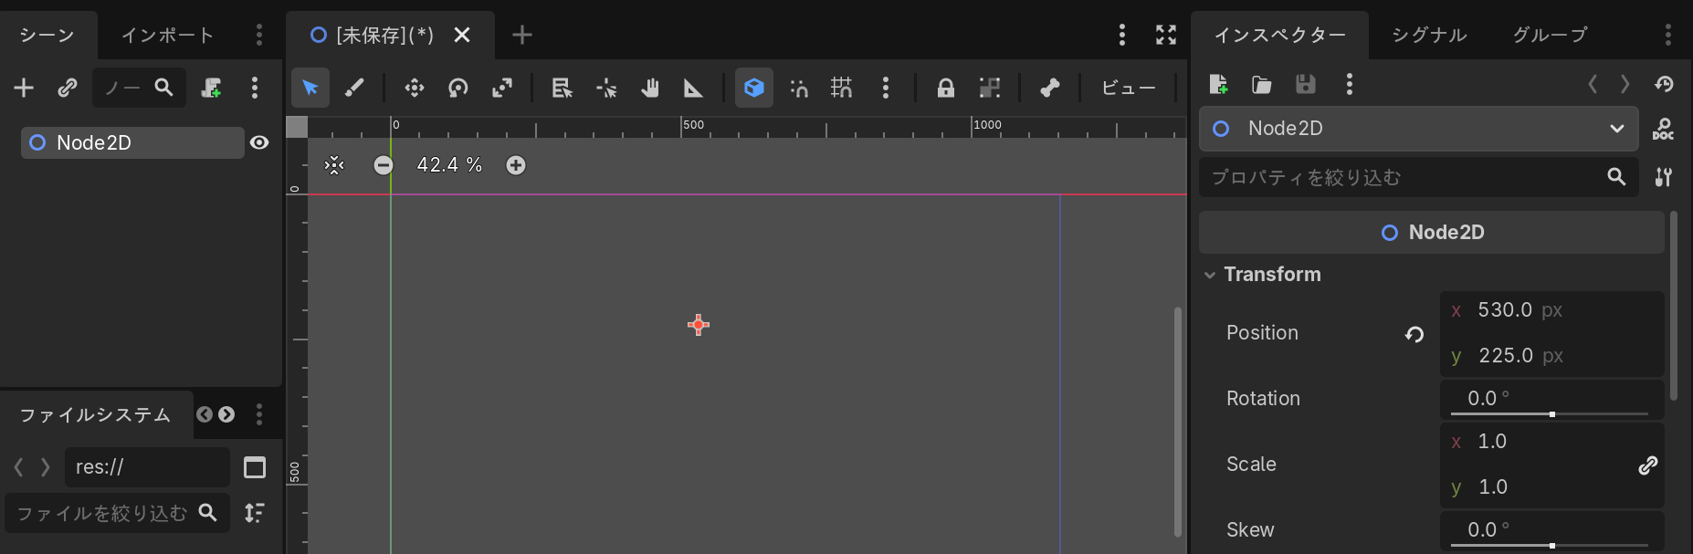Viewport: 1693px width, 554px height.
Task: Toggle the highlighted blue cube button
Action: [x=754, y=88]
